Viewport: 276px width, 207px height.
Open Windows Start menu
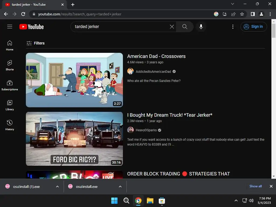(x=114, y=201)
